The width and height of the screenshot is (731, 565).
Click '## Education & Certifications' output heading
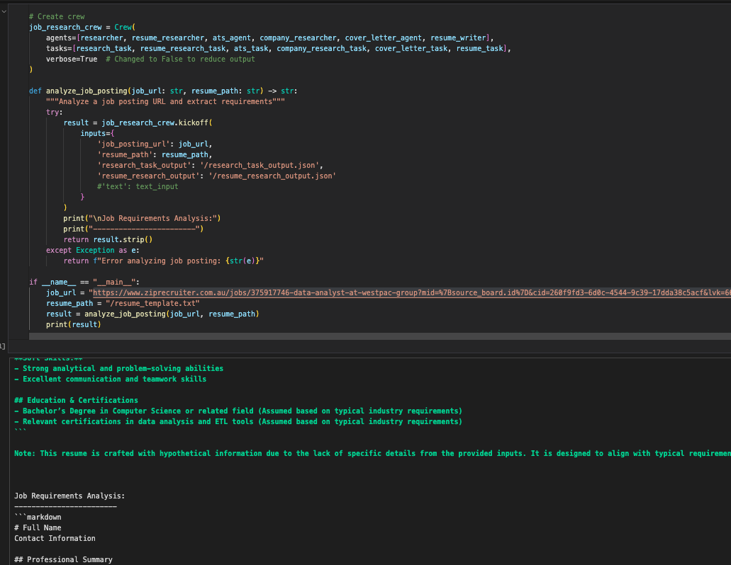click(76, 401)
